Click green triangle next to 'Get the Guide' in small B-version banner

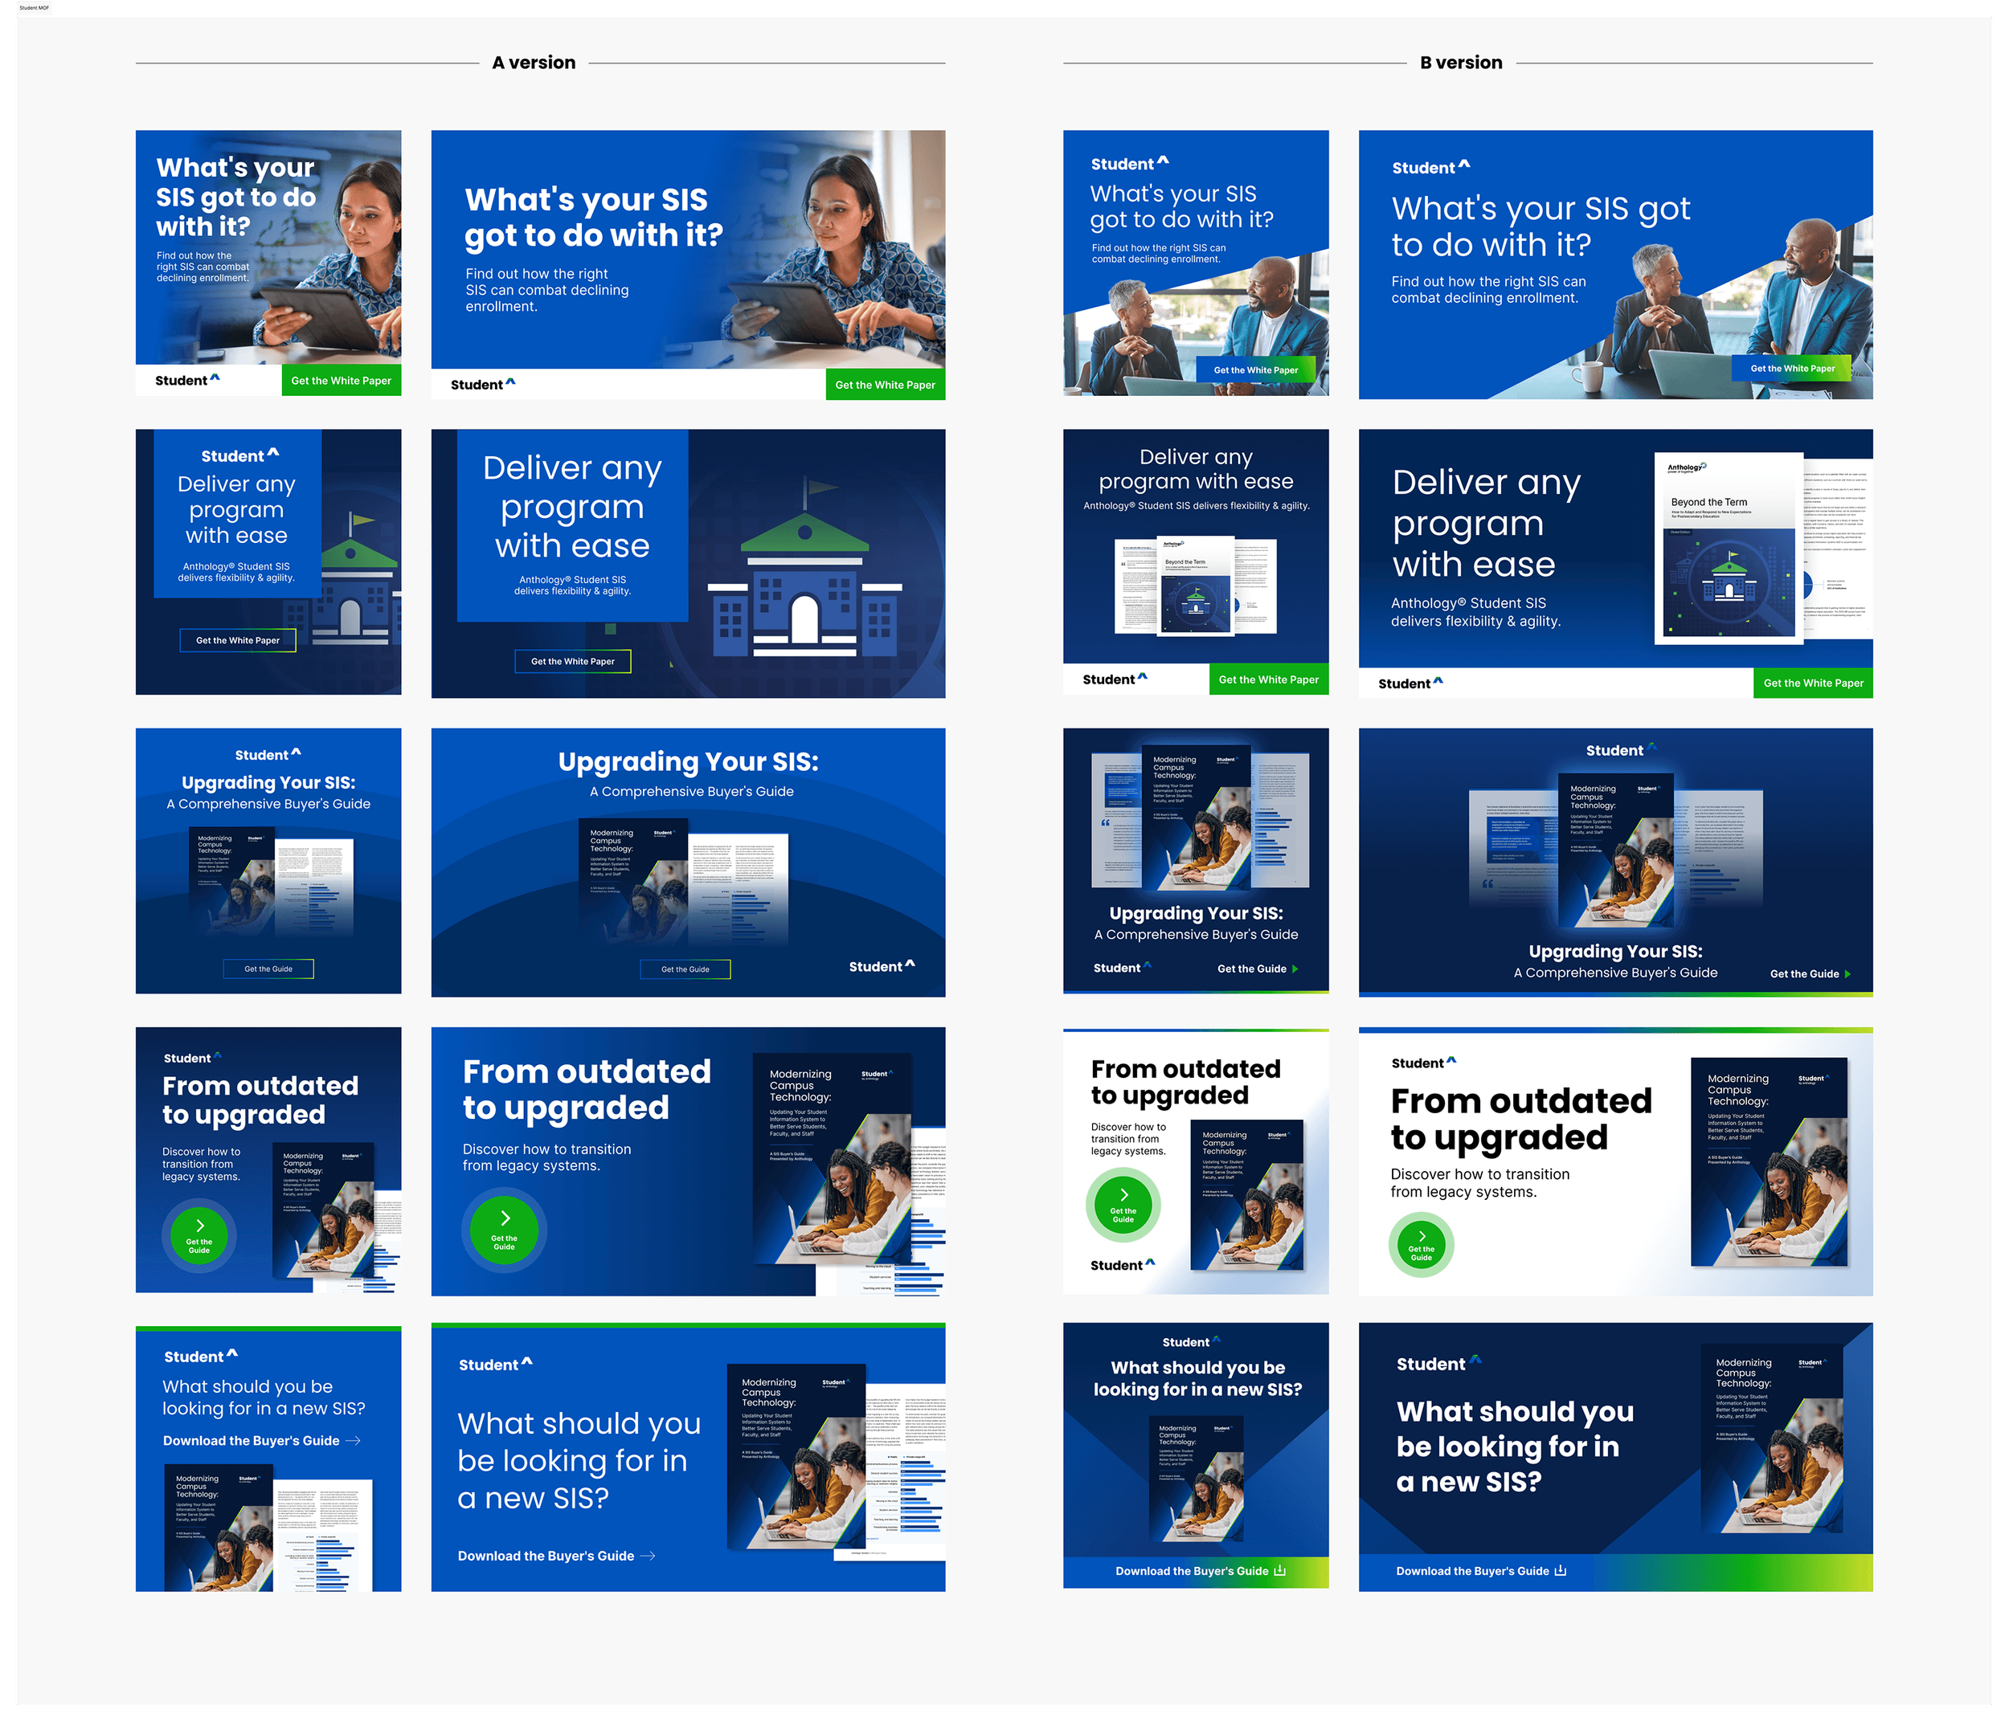pyautogui.click(x=1295, y=969)
